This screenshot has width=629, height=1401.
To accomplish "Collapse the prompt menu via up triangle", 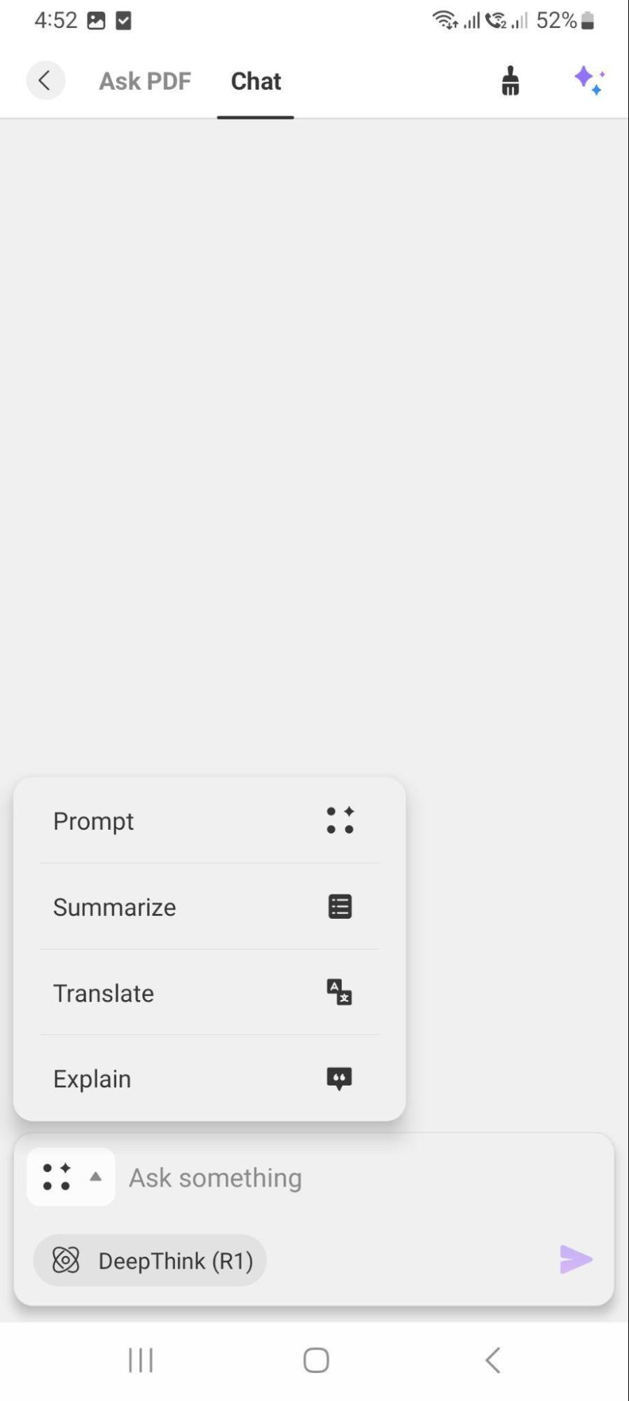I will coord(96,1177).
